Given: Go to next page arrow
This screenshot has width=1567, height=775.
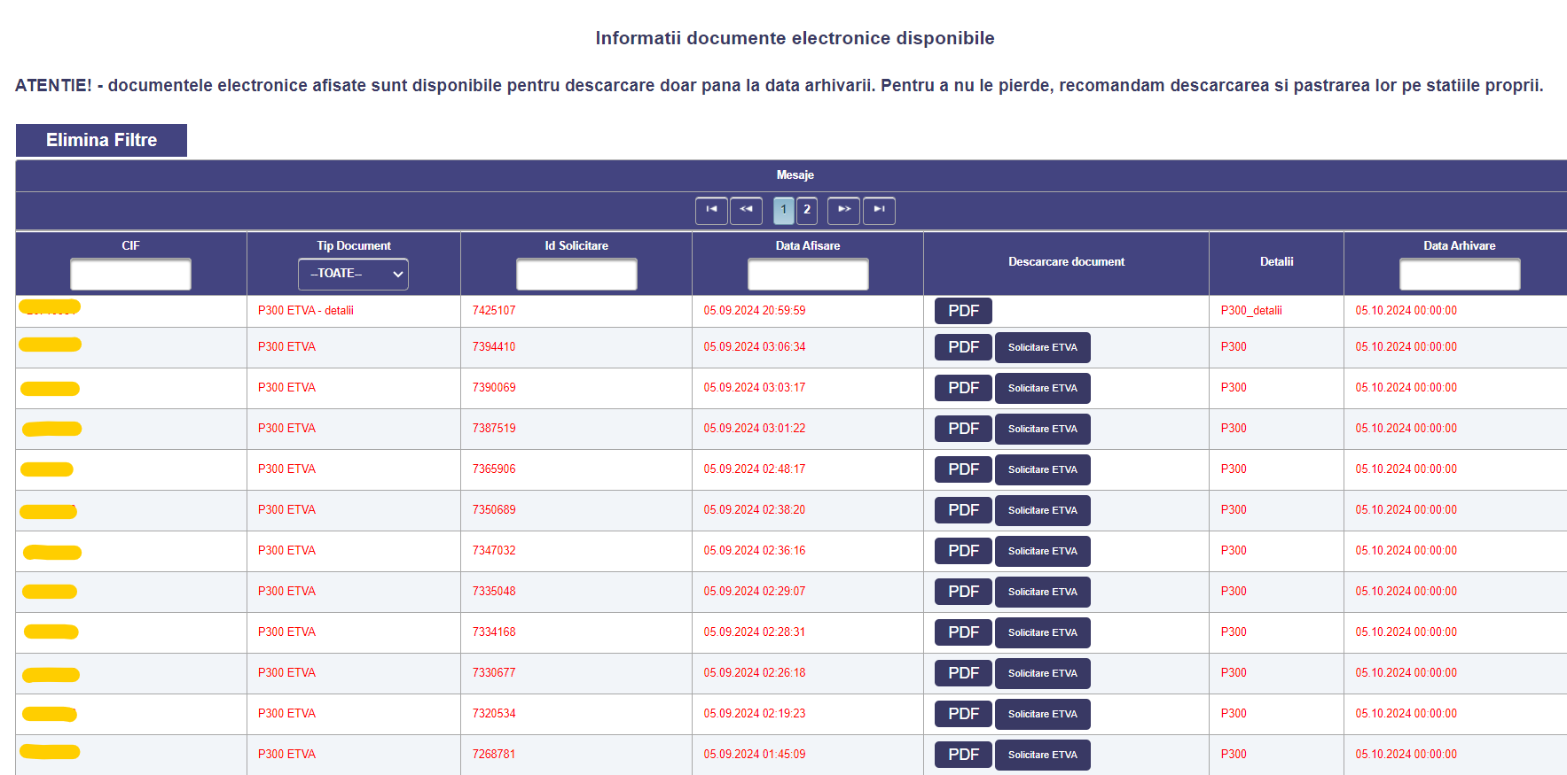Looking at the screenshot, I should click(843, 211).
